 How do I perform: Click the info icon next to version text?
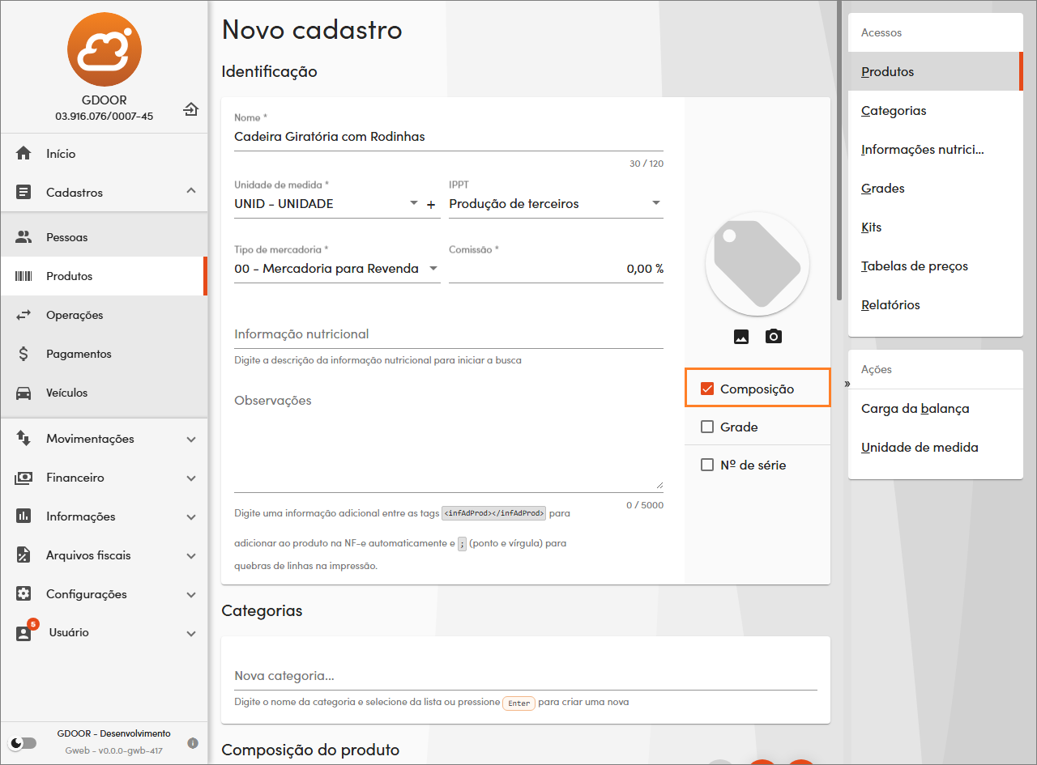click(193, 742)
